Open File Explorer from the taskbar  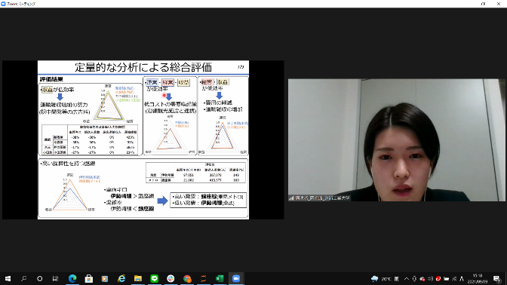(138, 278)
